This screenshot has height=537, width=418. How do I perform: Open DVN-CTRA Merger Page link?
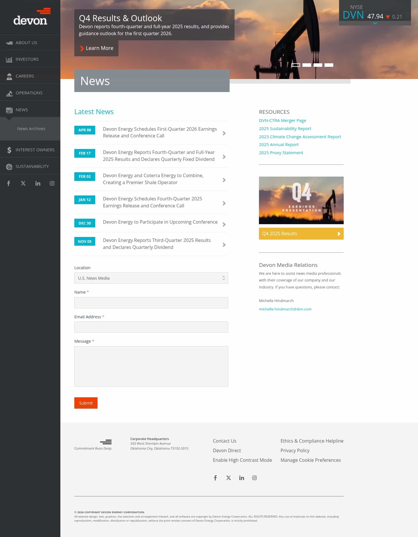(282, 121)
